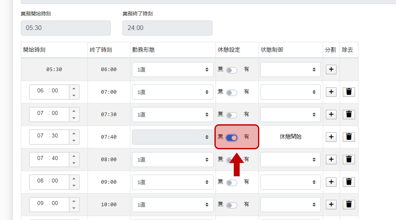Enable break toggle for 08:00 row
Viewport: 396px width, 220px height.
(232, 183)
